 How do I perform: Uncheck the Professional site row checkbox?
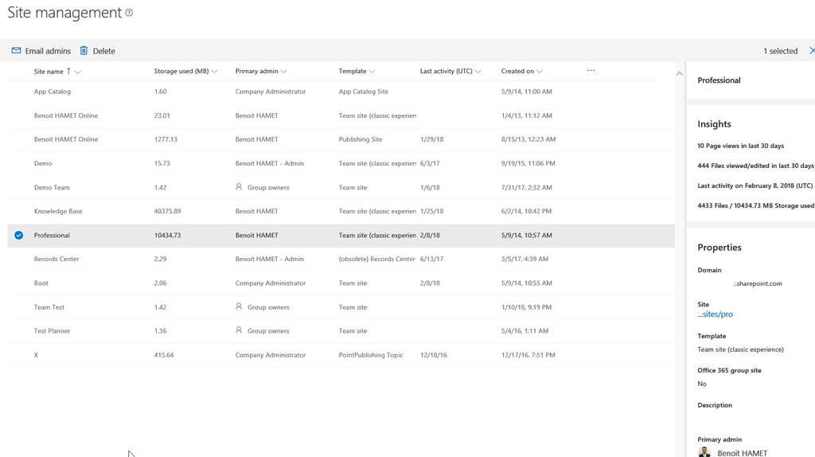click(x=18, y=236)
